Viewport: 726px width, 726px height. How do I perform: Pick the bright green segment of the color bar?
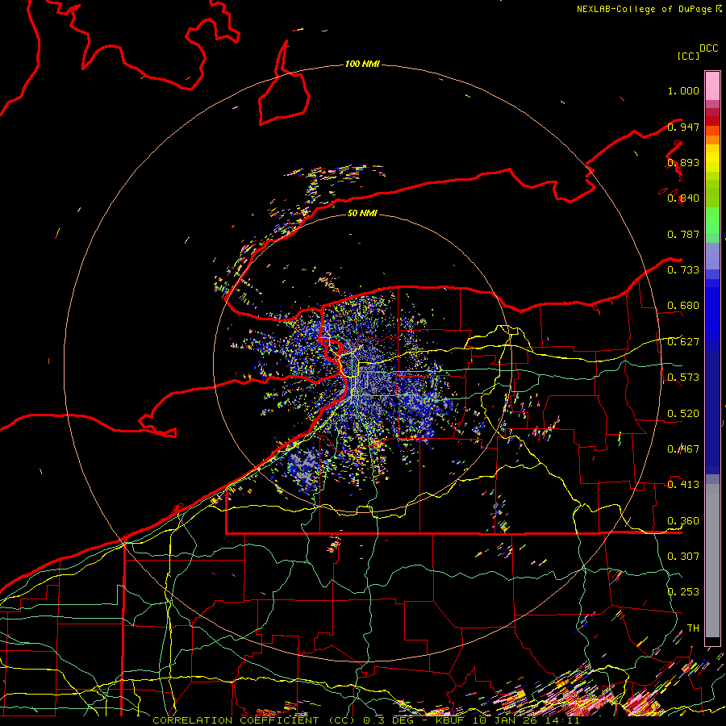712,220
